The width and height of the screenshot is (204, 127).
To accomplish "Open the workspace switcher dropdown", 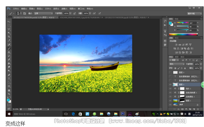I will click(x=194, y=13).
